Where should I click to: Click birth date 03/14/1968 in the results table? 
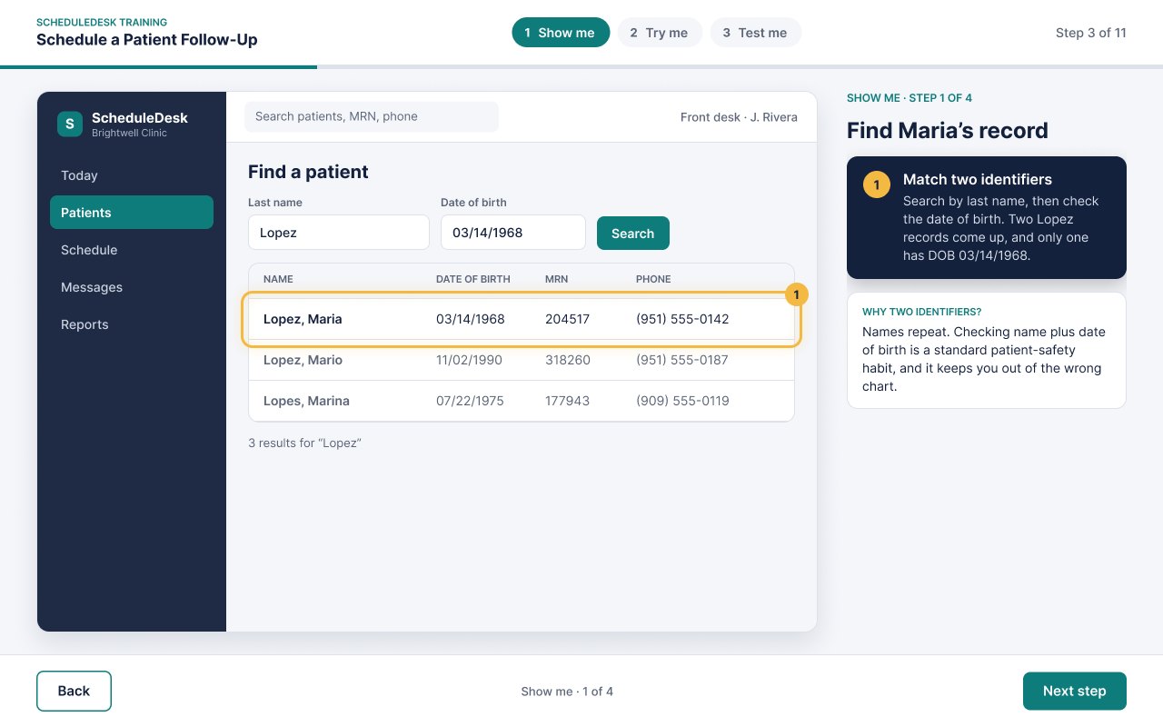pyautogui.click(x=471, y=319)
